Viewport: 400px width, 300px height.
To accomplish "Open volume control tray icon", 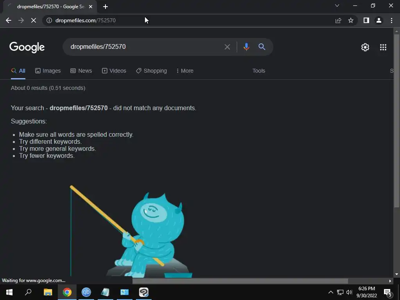I will (349, 292).
